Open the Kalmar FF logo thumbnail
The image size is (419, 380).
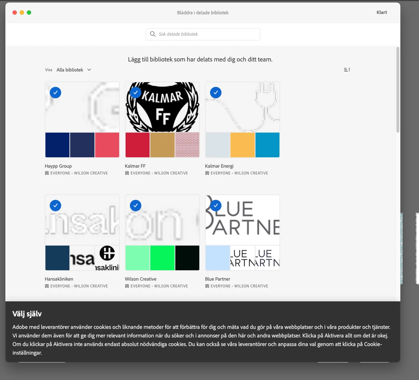tap(162, 107)
